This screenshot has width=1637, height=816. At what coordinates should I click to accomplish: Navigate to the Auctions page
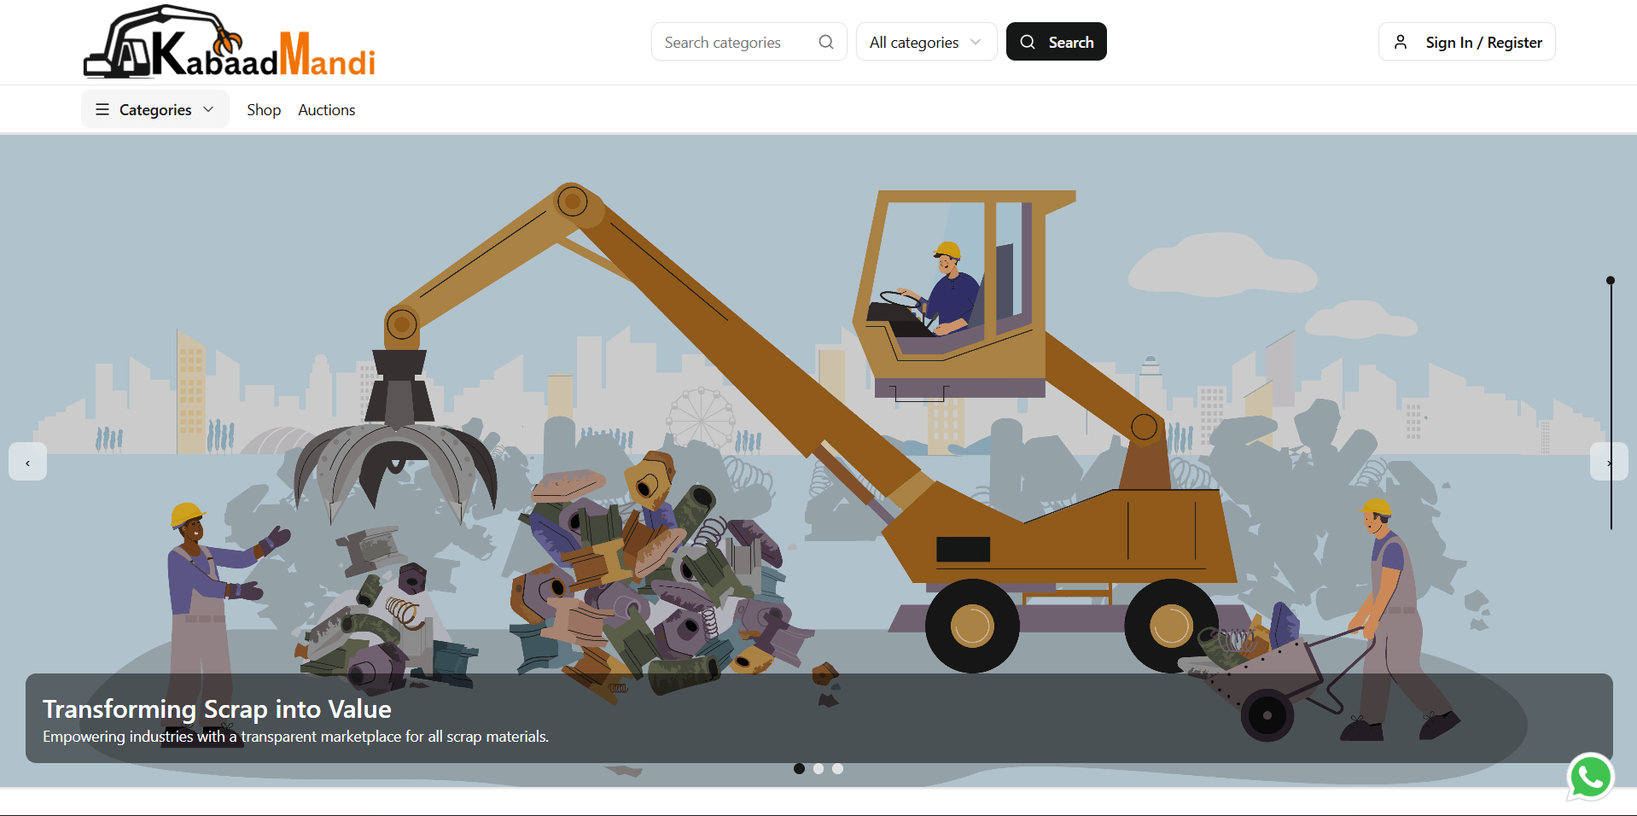[326, 109]
